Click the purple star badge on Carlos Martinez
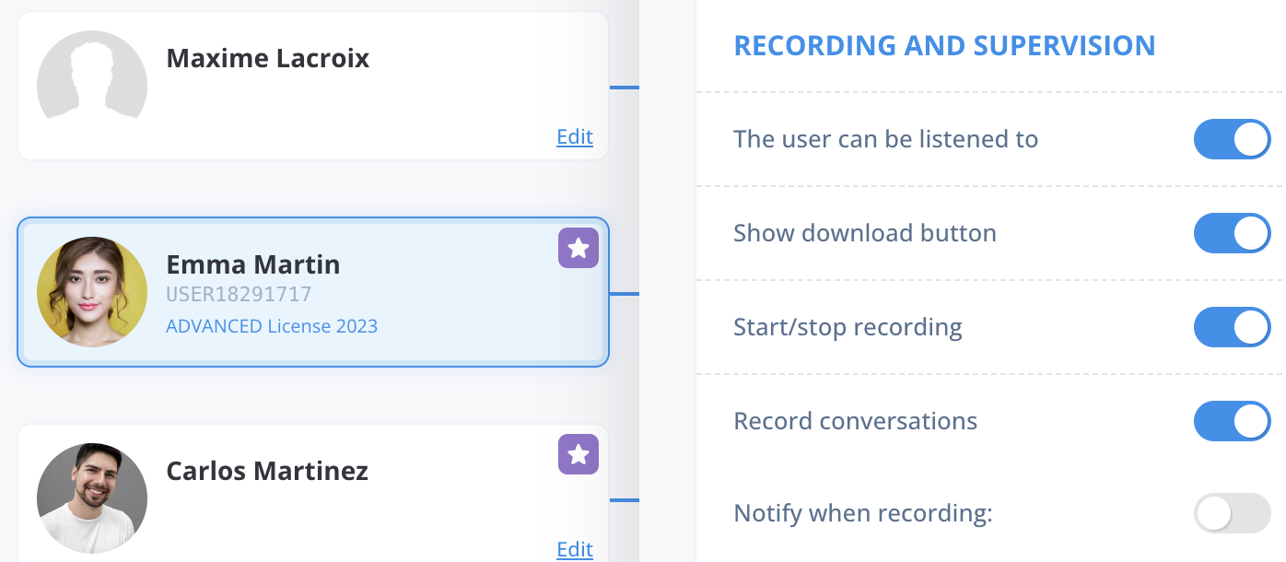The width and height of the screenshot is (1286, 562). (579, 454)
